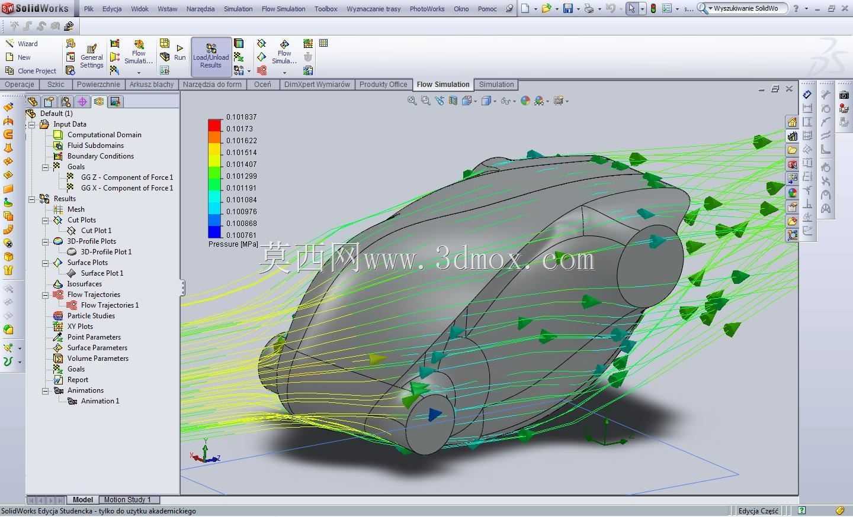Screen dimensions: 853x517
Task: Open ConfigurationManager tab icon
Action: 66,102
